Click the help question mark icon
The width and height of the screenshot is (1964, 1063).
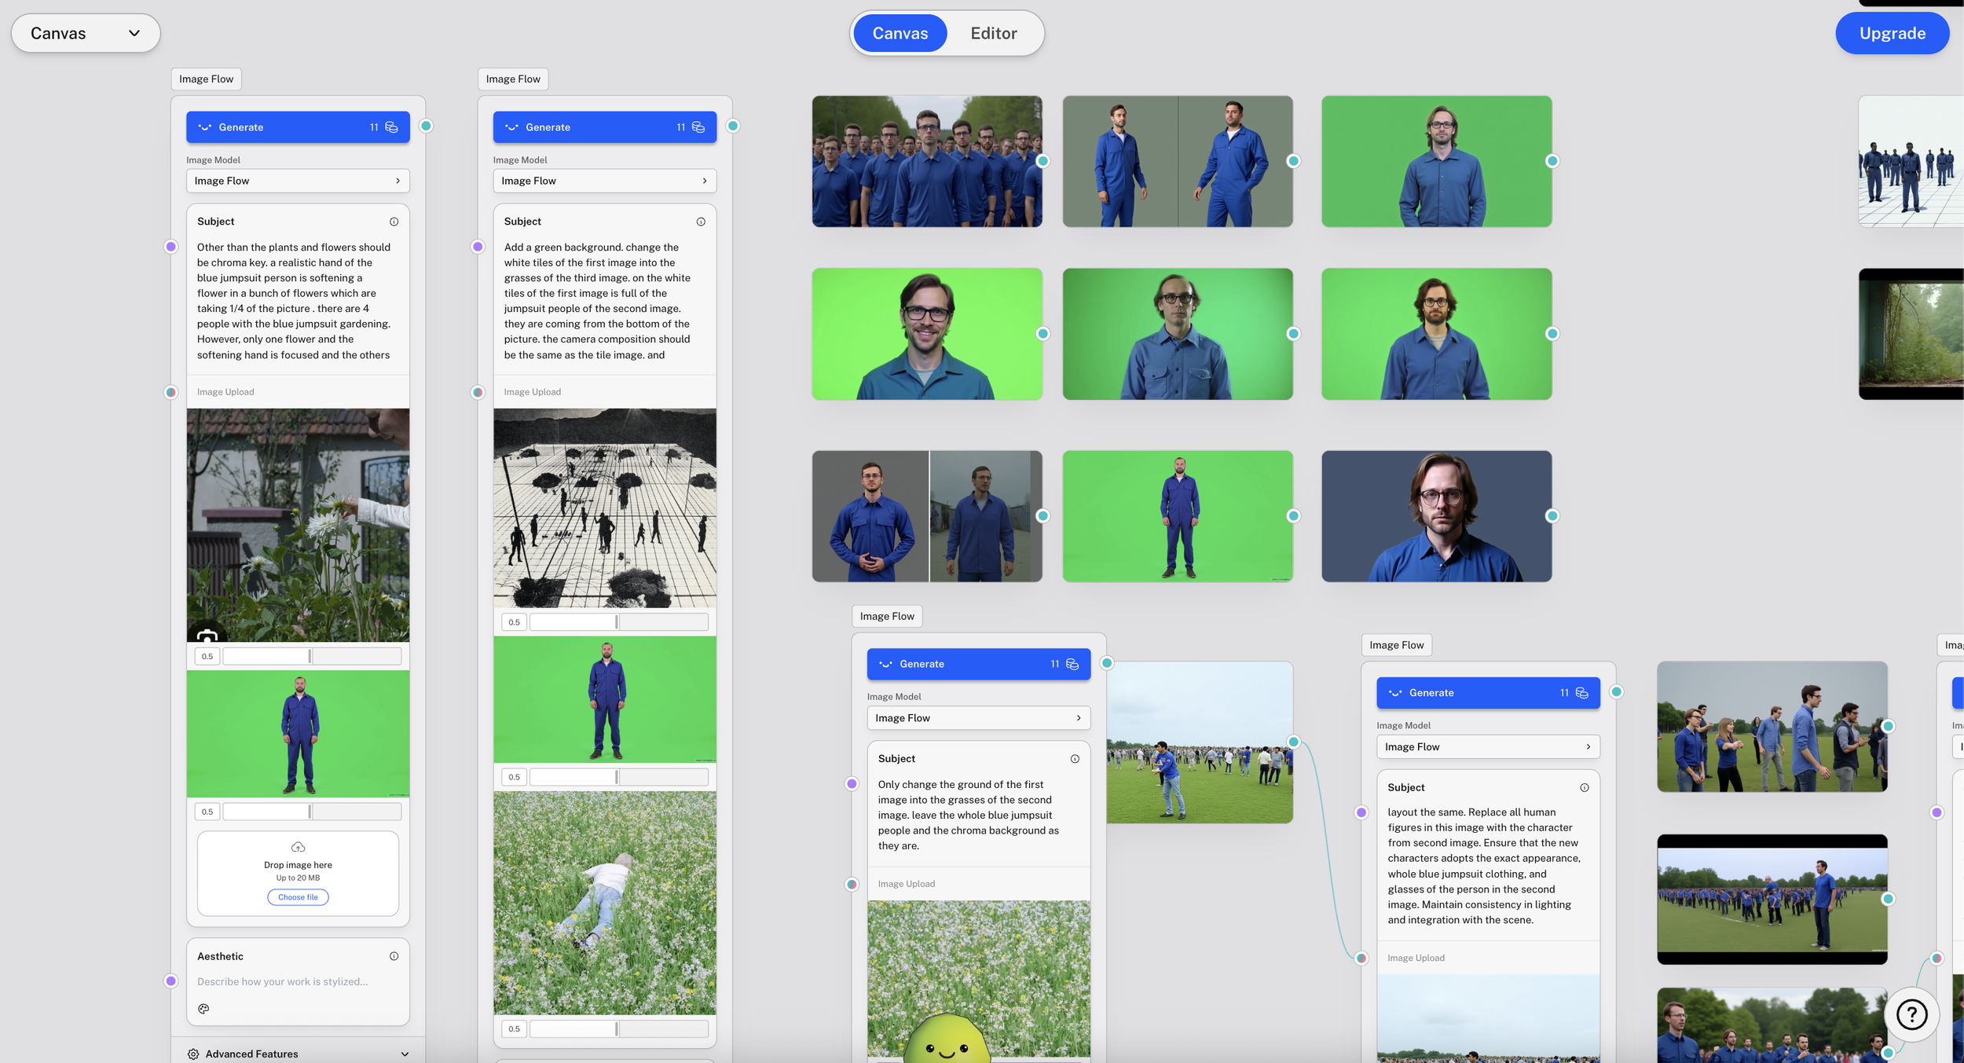(1911, 1014)
